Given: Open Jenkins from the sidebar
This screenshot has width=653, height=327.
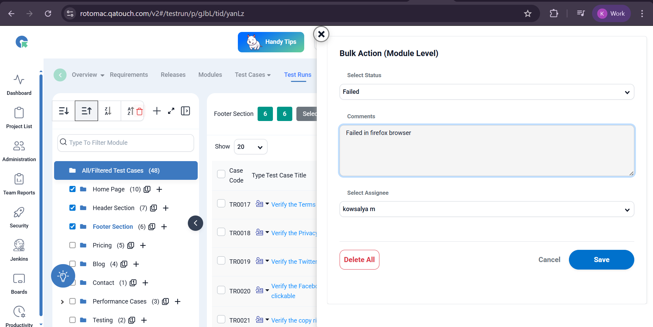Looking at the screenshot, I should pyautogui.click(x=19, y=250).
